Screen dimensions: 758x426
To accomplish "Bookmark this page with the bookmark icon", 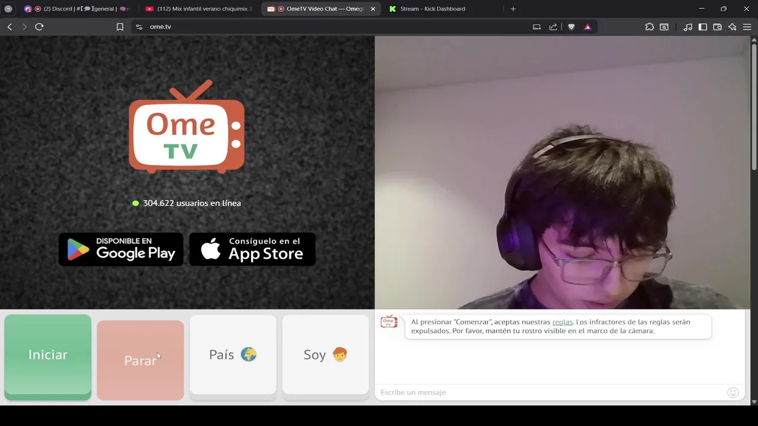I will pyautogui.click(x=120, y=27).
